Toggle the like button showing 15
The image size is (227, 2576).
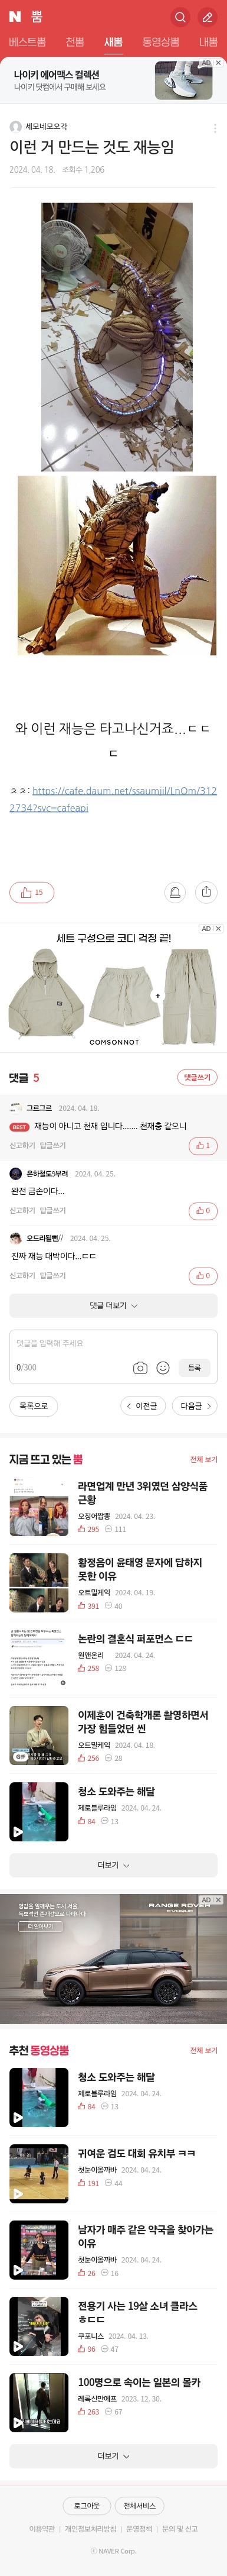32,892
